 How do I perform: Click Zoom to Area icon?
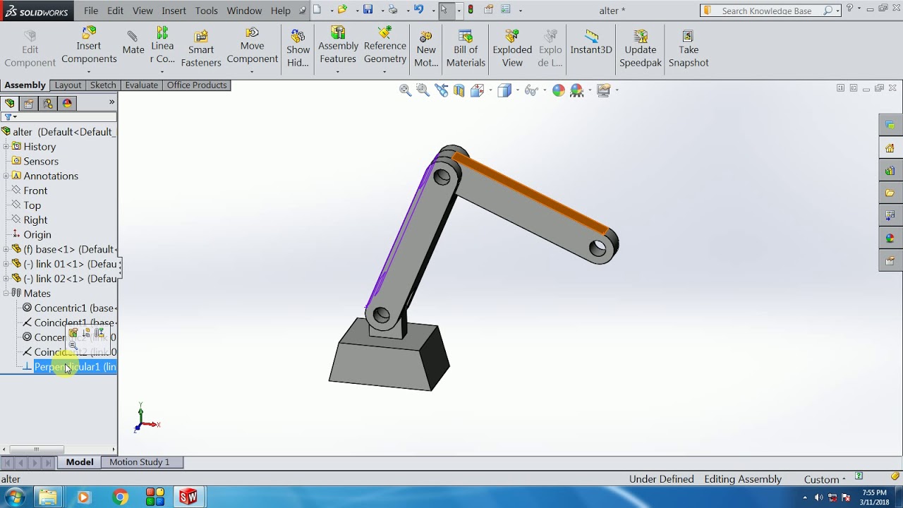click(423, 90)
